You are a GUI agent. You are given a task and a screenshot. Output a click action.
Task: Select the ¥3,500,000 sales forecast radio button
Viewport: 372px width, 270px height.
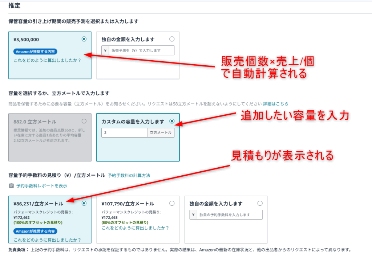tap(84, 39)
